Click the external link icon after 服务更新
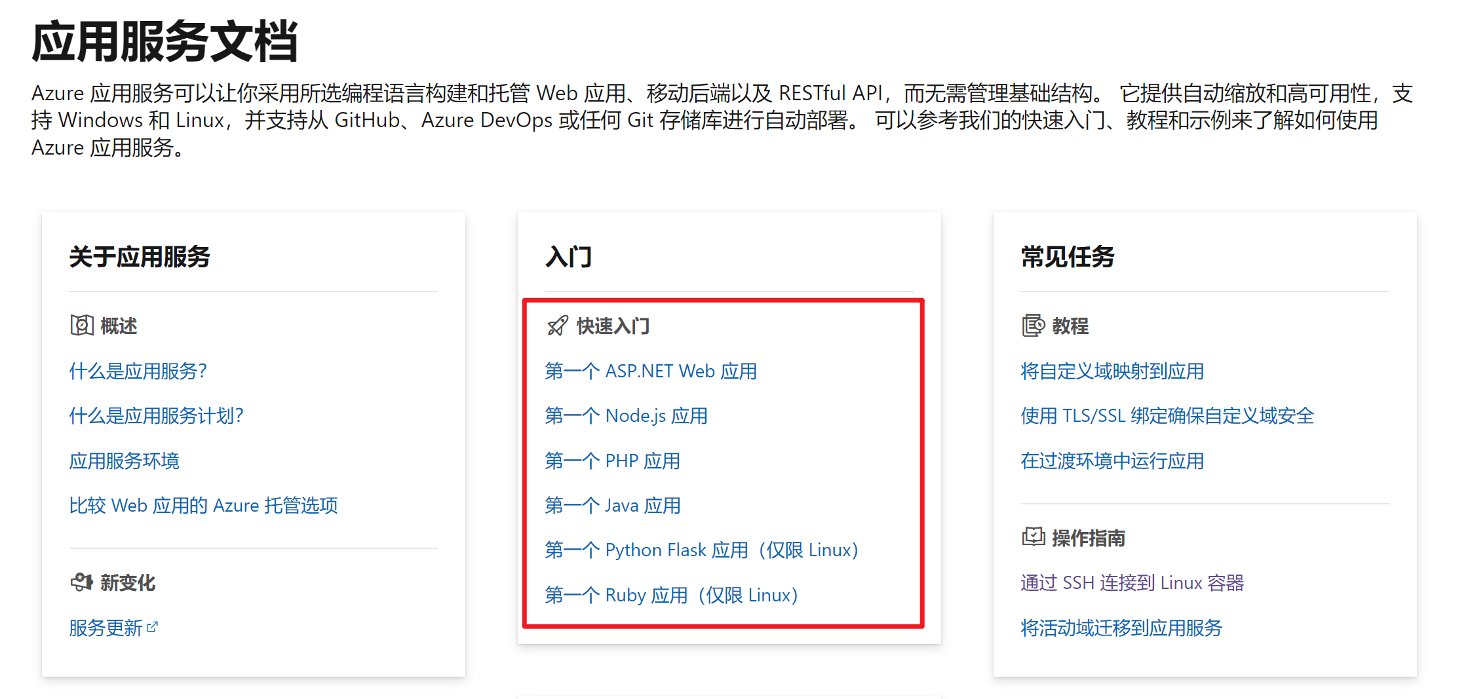The width and height of the screenshot is (1470, 699). [x=153, y=627]
